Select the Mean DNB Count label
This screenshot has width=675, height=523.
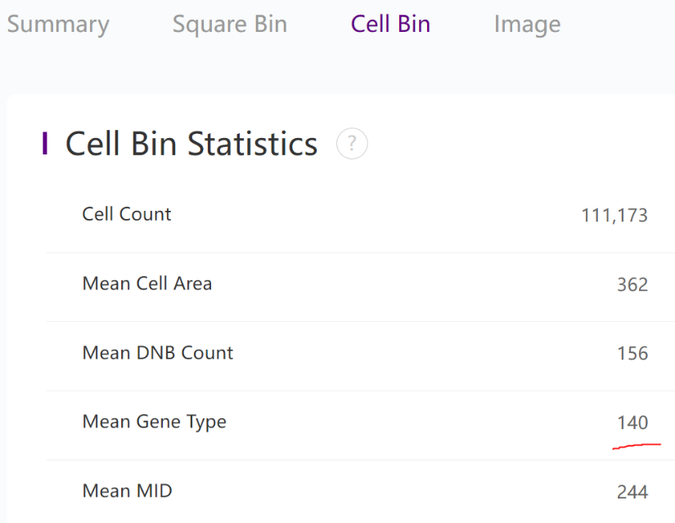(x=158, y=353)
